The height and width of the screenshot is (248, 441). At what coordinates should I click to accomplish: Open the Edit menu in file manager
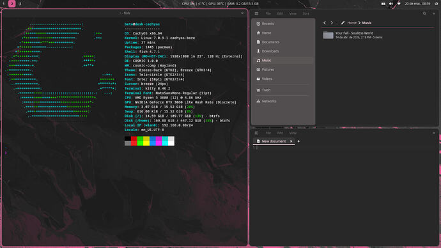[x=280, y=13]
